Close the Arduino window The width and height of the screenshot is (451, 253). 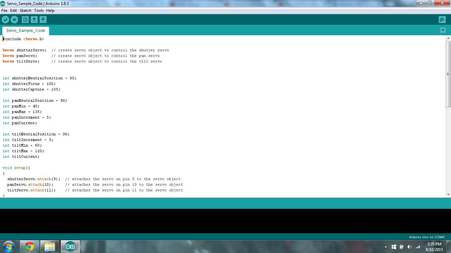tap(442, 3)
